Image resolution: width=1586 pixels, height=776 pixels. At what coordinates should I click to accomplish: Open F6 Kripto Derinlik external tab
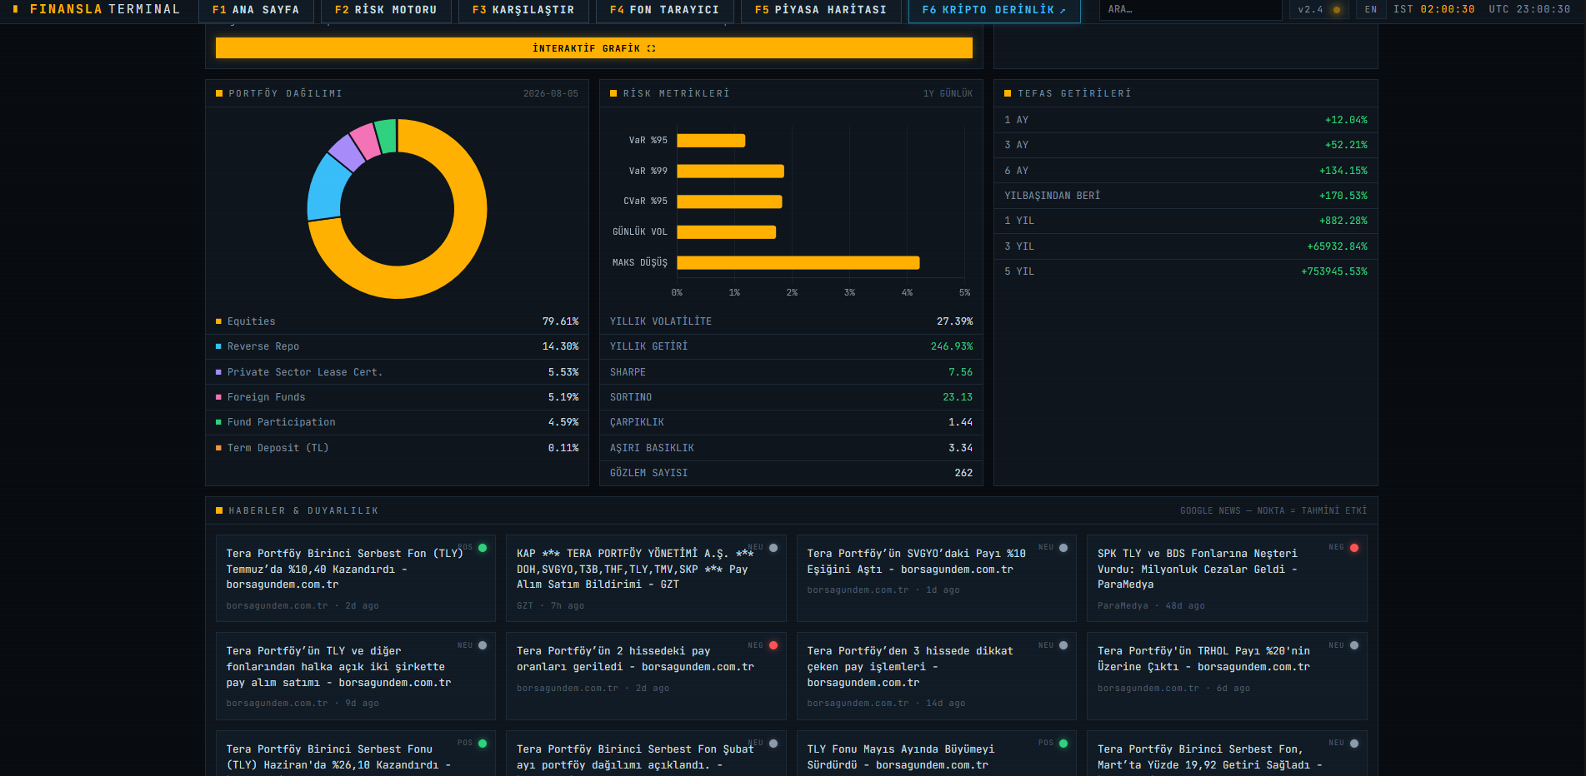pyautogui.click(x=994, y=10)
